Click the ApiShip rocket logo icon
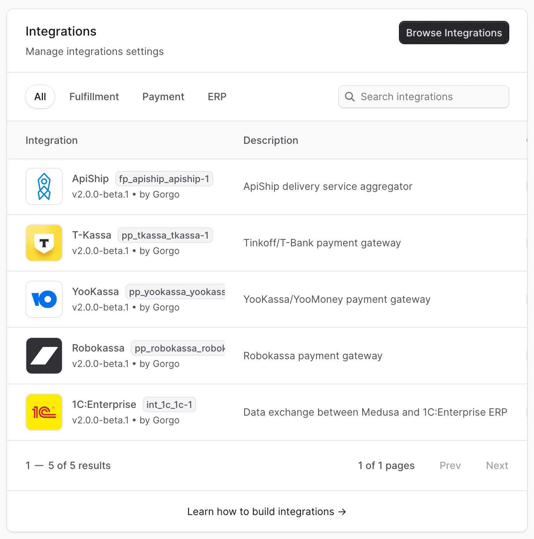The width and height of the screenshot is (534, 539). pos(44,186)
